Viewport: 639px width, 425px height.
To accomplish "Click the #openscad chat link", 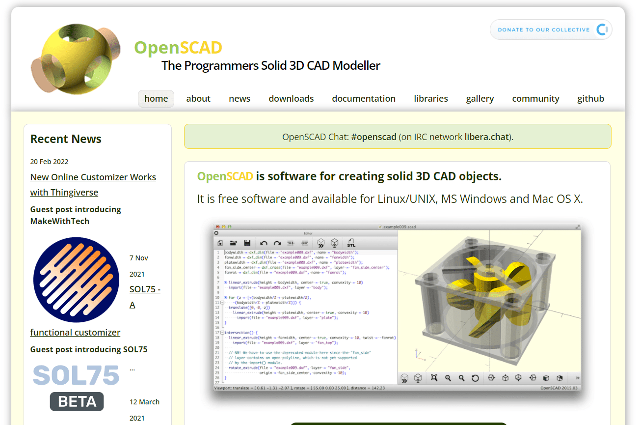I will tap(374, 137).
